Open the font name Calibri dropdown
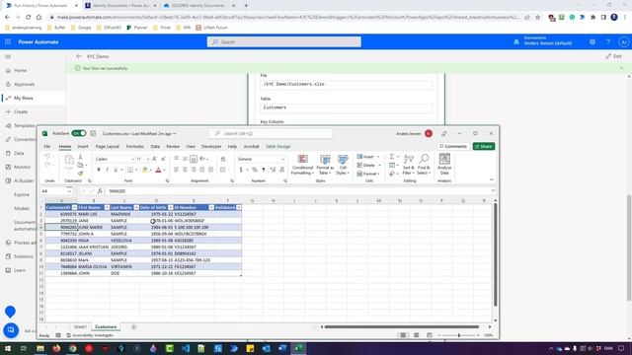This screenshot has width=632, height=355. [x=132, y=160]
